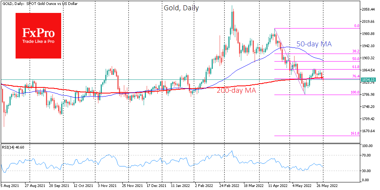Click the Fibonacci 38.2 level label

click(356, 51)
